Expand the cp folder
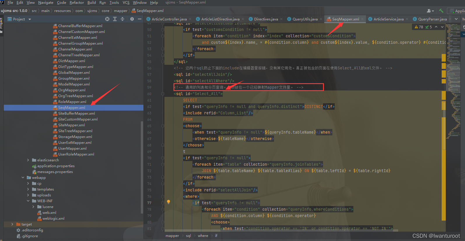This screenshot has width=465, height=241. (28, 184)
